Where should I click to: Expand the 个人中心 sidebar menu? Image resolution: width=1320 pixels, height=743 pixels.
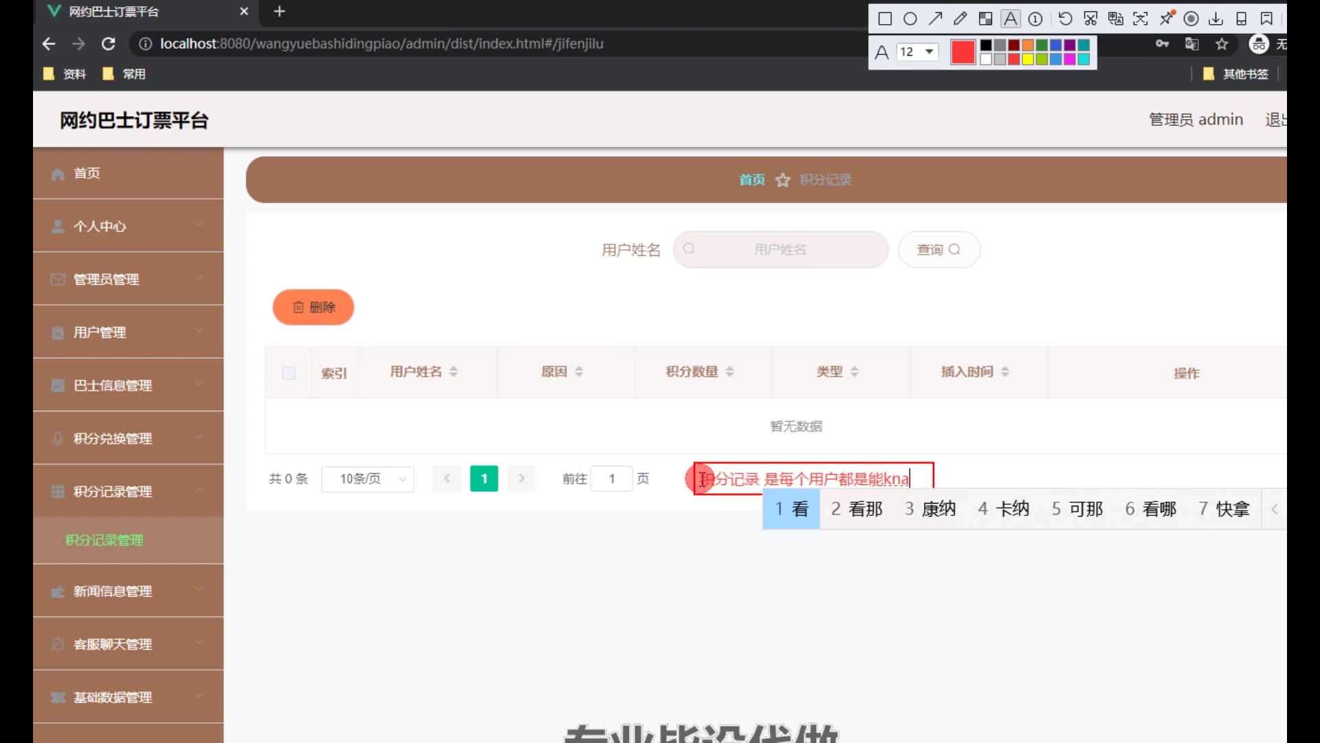pyautogui.click(x=128, y=226)
